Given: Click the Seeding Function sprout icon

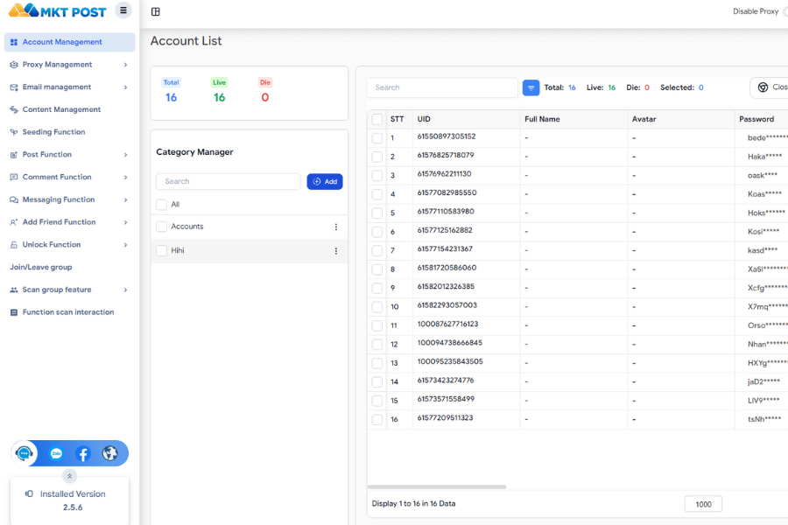Looking at the screenshot, I should pos(14,132).
